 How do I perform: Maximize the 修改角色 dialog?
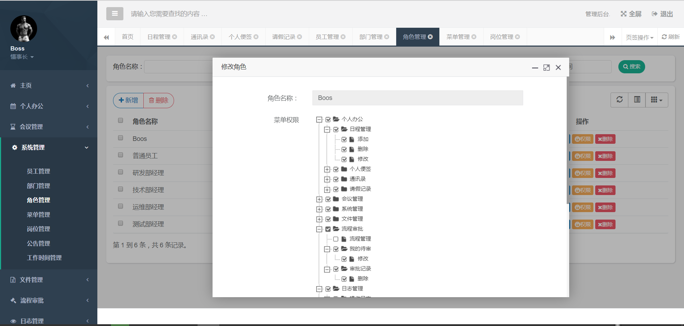click(546, 68)
